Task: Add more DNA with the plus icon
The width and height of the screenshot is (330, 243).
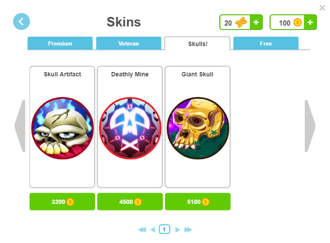Action: coord(256,23)
